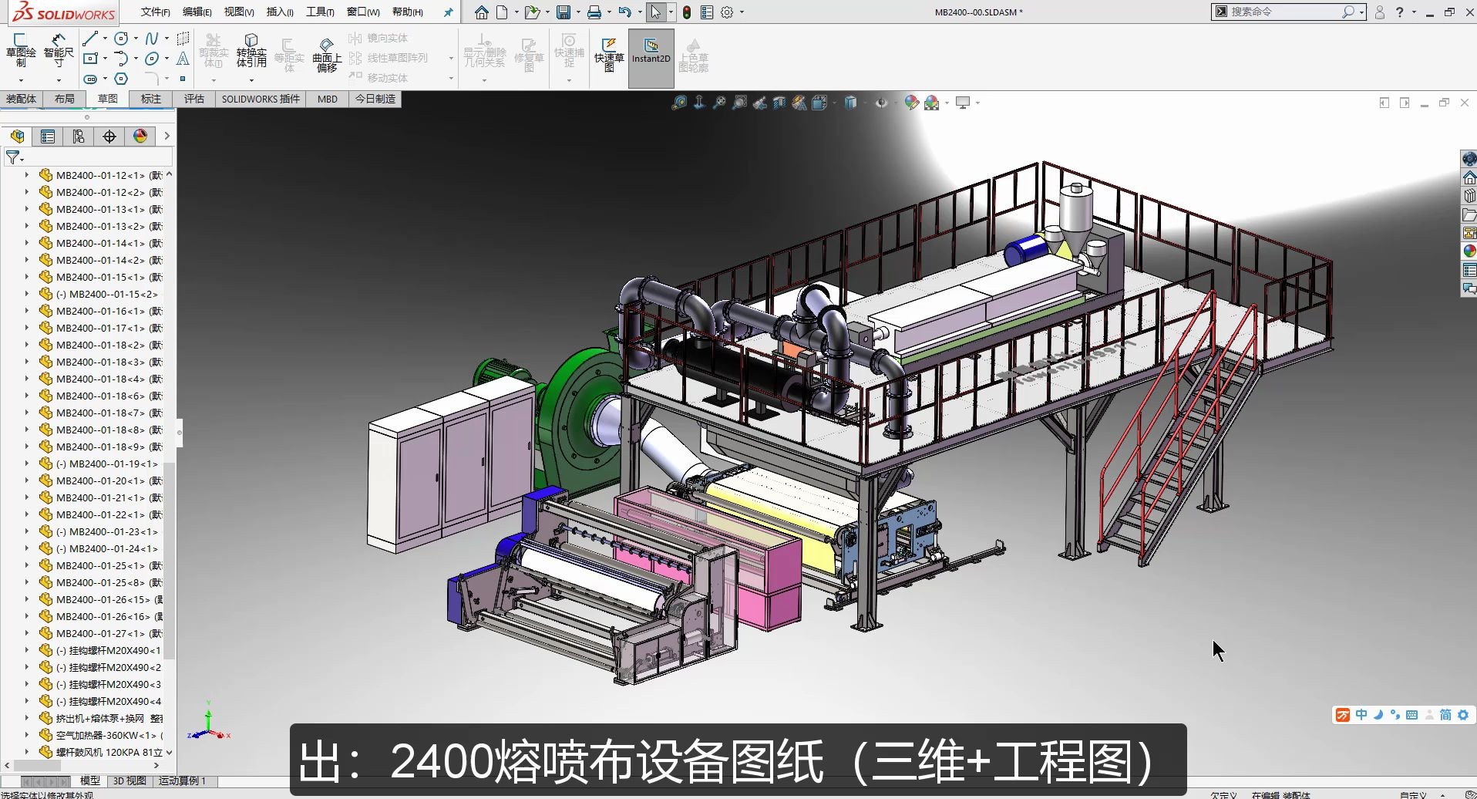Select the Ellipse sketch tool
1477x799 pixels.
coord(152,59)
